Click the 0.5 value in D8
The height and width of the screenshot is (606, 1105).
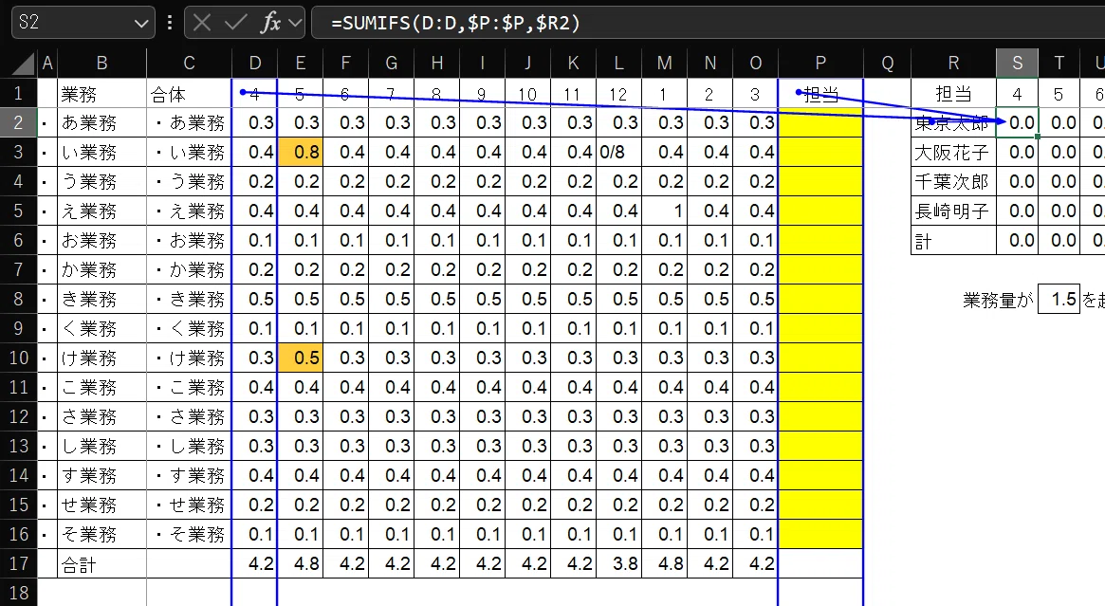point(255,299)
